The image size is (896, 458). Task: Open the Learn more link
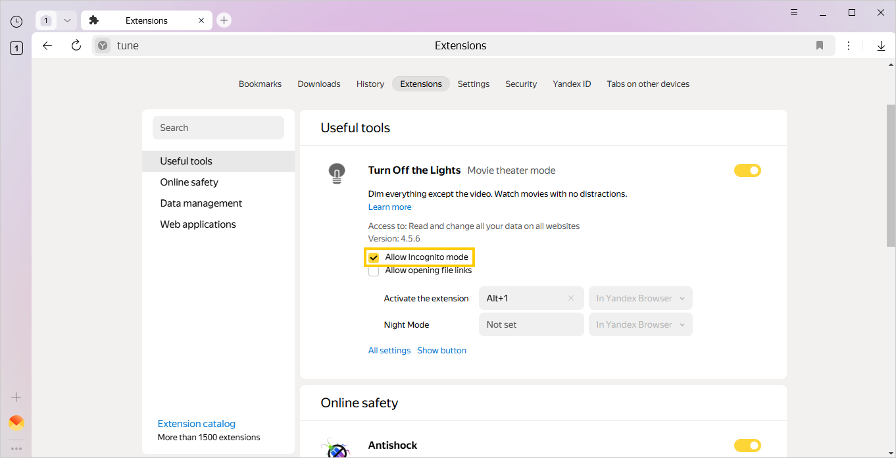click(x=389, y=207)
